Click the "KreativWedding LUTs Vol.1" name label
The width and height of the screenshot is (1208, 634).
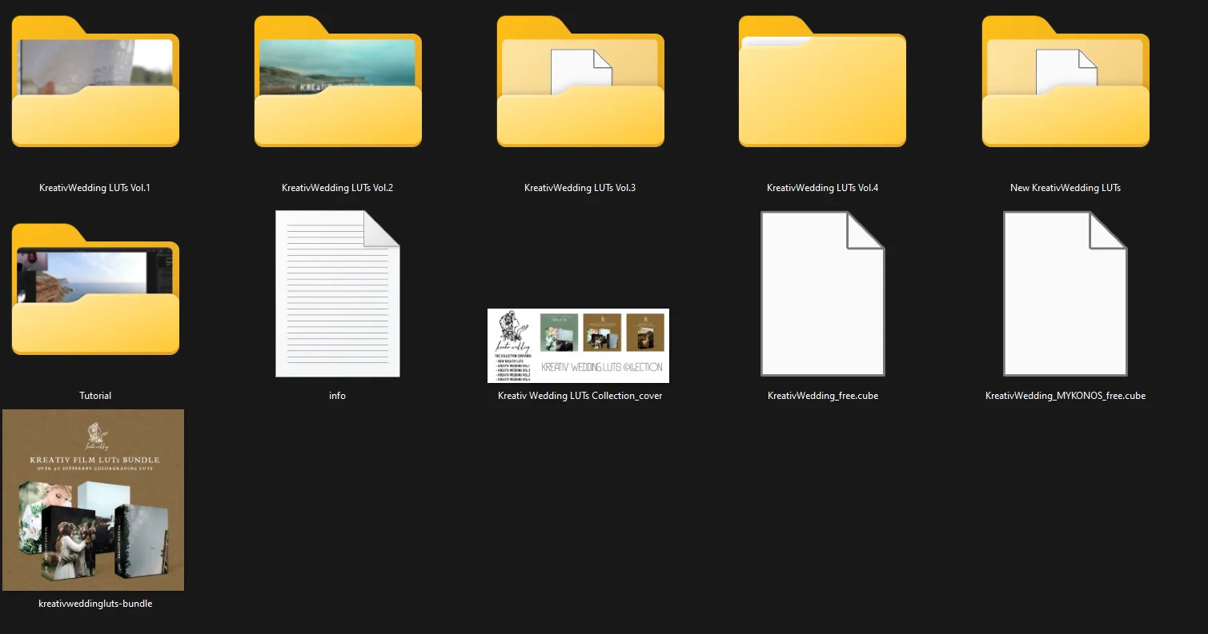[x=94, y=188]
